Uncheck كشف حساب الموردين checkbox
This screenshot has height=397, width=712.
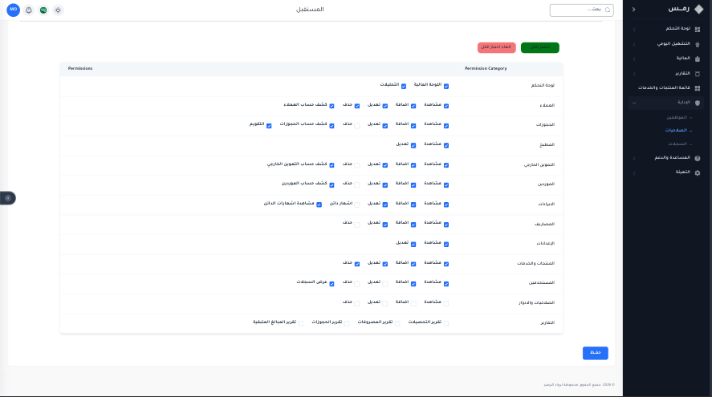click(x=332, y=185)
